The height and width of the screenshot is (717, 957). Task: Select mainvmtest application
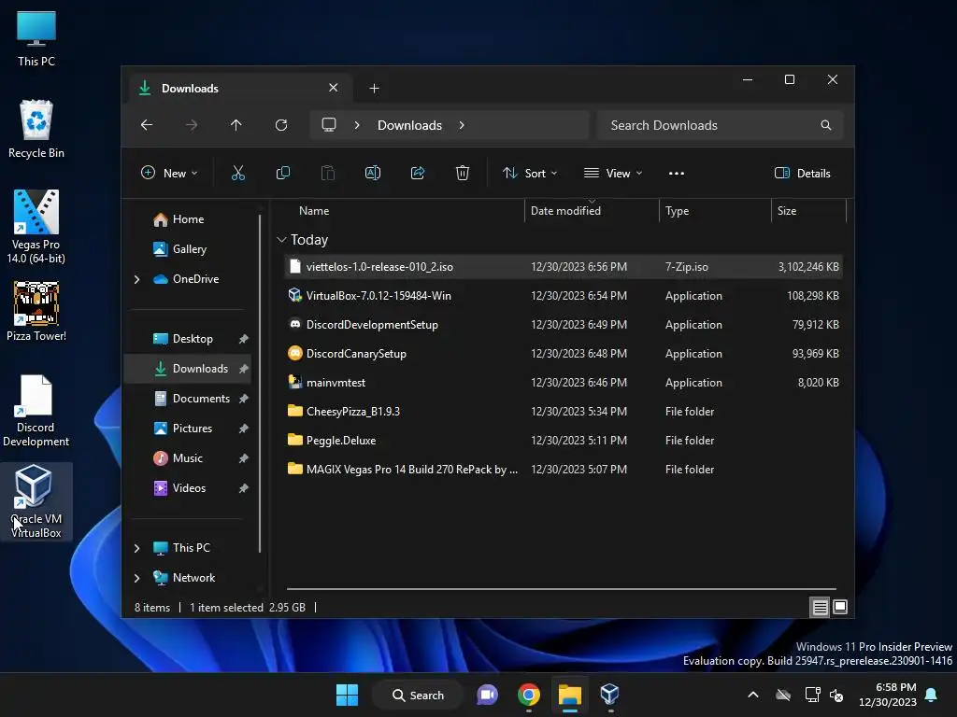pos(563,383)
